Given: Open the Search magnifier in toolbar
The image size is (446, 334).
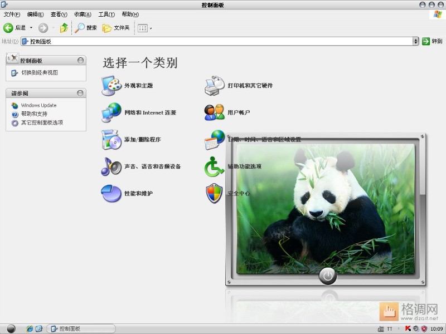Looking at the screenshot, I should point(80,28).
